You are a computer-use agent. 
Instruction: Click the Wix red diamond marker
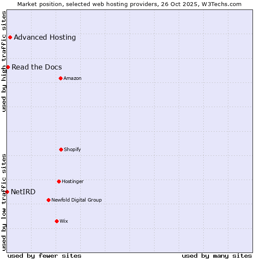pos(57,221)
